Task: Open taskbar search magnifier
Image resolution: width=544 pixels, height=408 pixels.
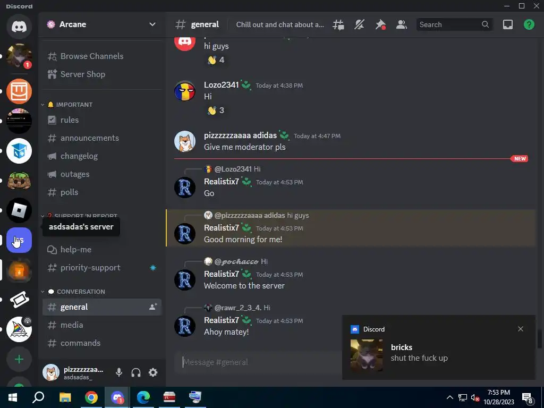Action: click(38, 397)
